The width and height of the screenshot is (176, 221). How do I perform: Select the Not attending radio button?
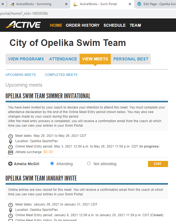tap(89, 164)
